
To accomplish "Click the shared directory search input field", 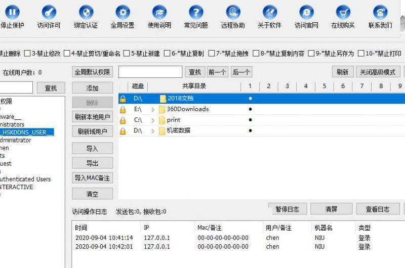I will coord(150,72).
